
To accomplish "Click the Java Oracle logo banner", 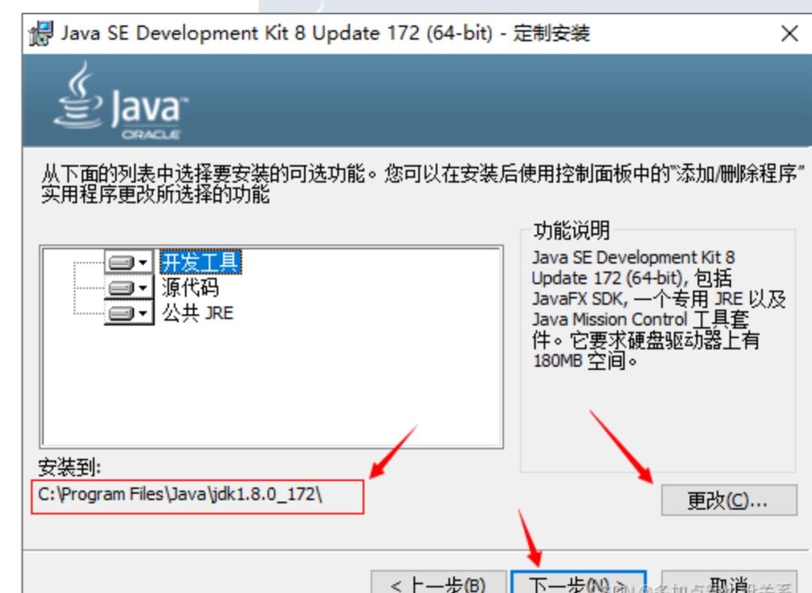I will point(122,102).
